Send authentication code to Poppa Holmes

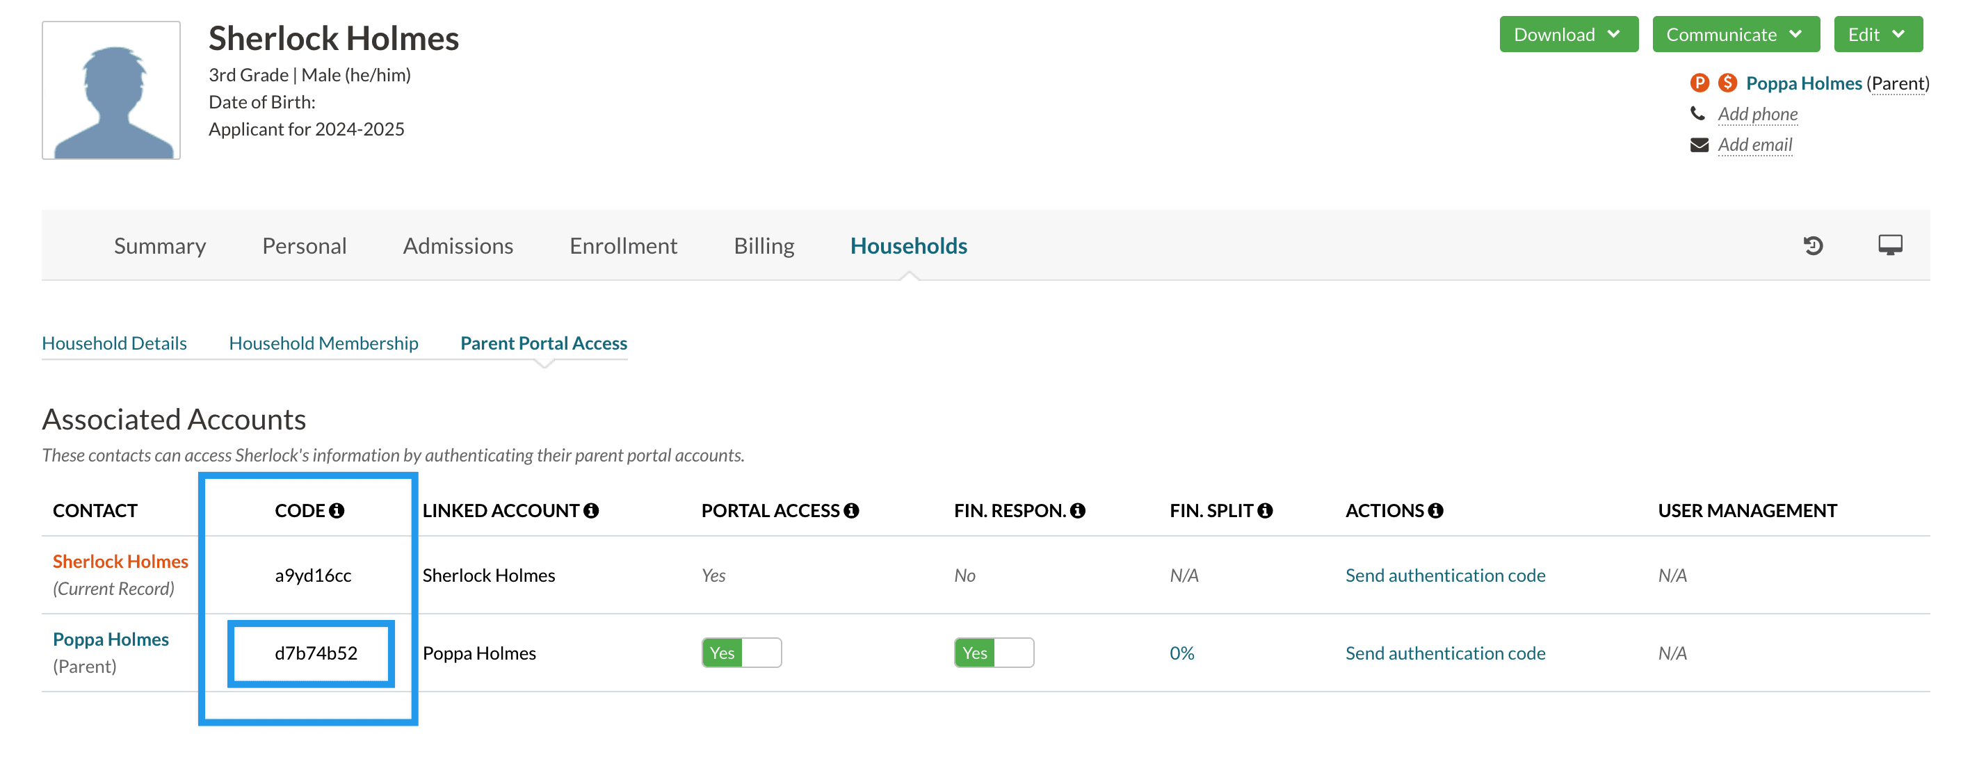1445,653
